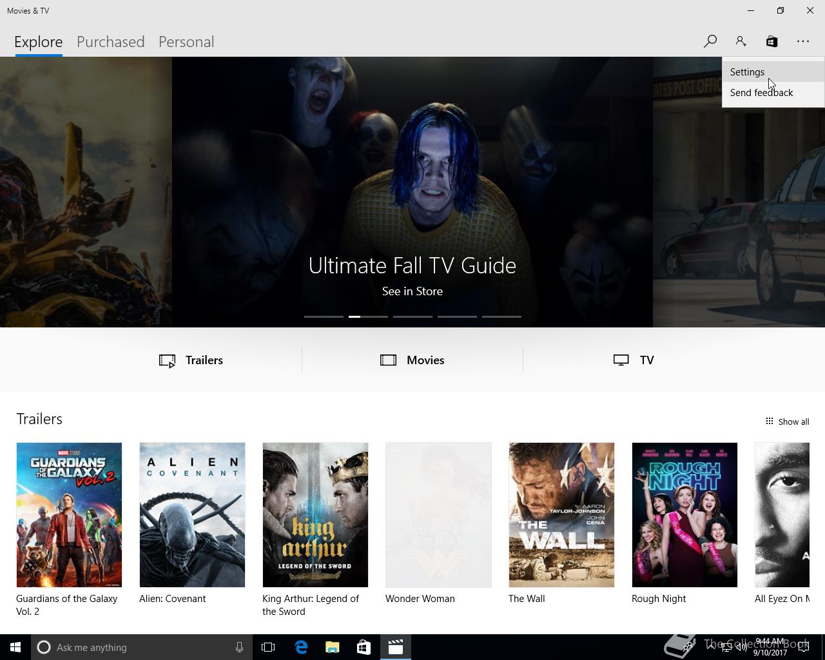The height and width of the screenshot is (660, 825).
Task: Open All Eyez On Me poster
Action: [782, 515]
